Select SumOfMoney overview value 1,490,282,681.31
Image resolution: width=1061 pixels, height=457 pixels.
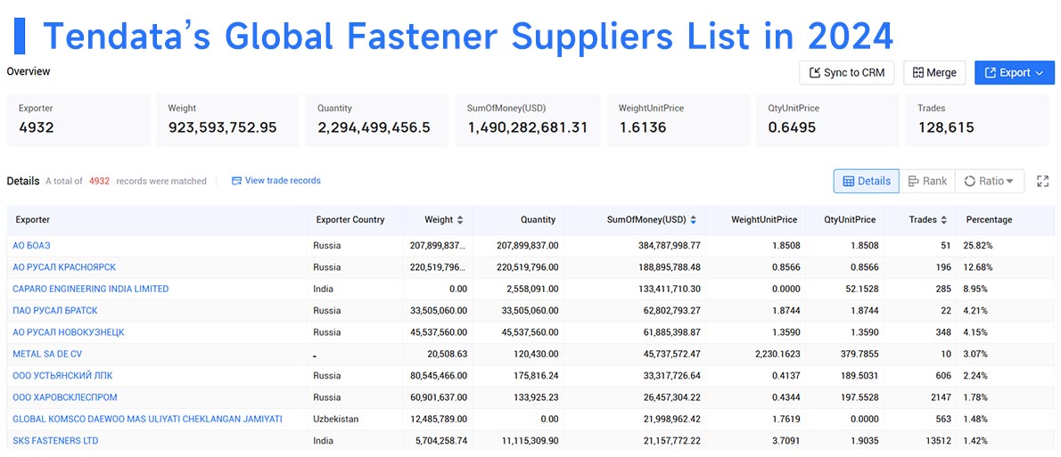(527, 127)
